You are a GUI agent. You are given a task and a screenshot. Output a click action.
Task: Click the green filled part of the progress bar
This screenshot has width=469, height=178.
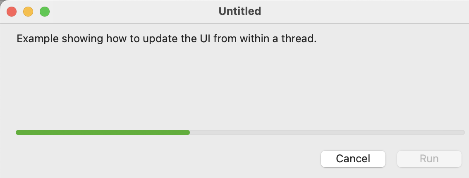coord(103,132)
